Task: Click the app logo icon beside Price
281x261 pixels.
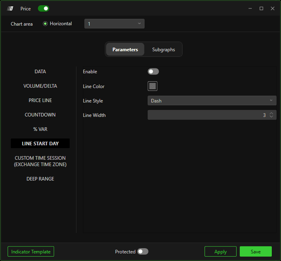Action: [x=10, y=8]
